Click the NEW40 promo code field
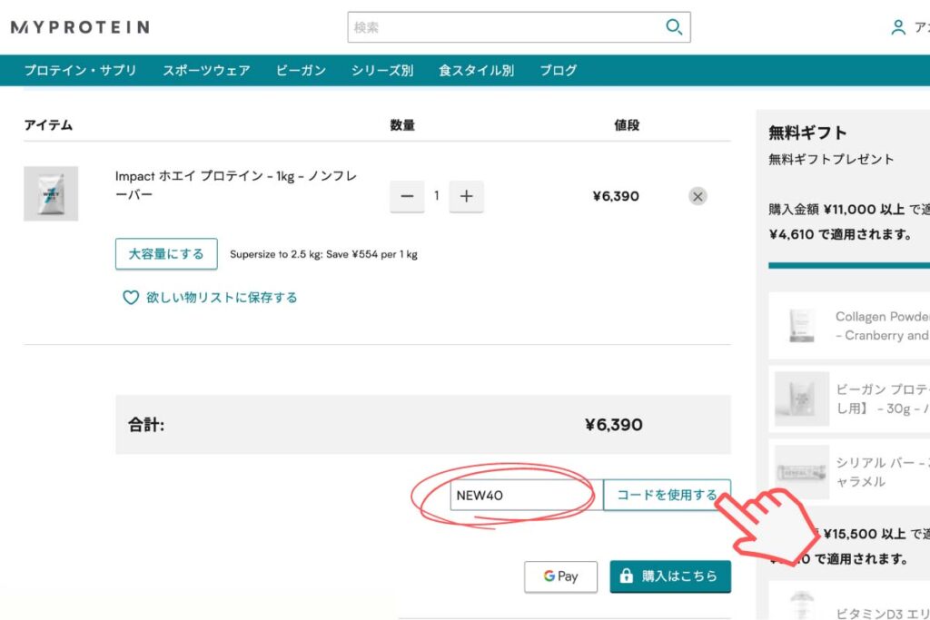This screenshot has height=620, width=930. tap(526, 495)
